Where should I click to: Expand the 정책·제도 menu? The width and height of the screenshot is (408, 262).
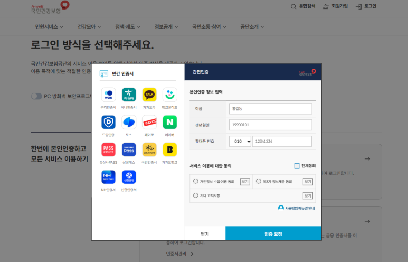coord(128,27)
